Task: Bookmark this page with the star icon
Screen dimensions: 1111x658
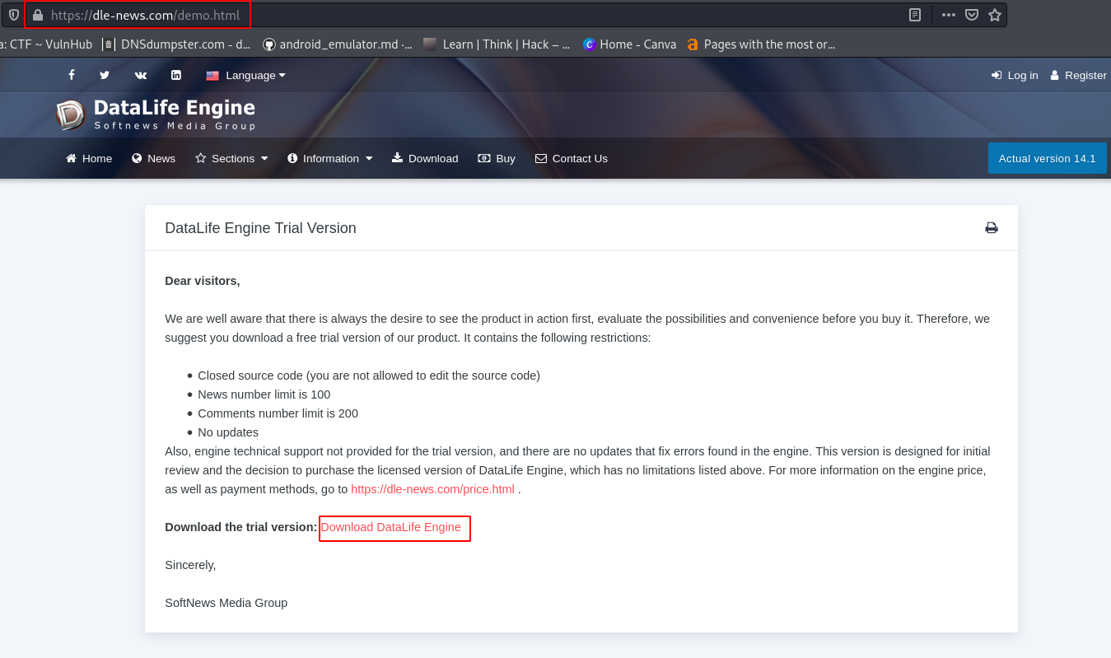Action: pos(995,15)
